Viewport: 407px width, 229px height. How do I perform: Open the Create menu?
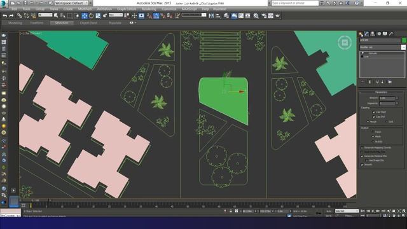(x=68, y=9)
